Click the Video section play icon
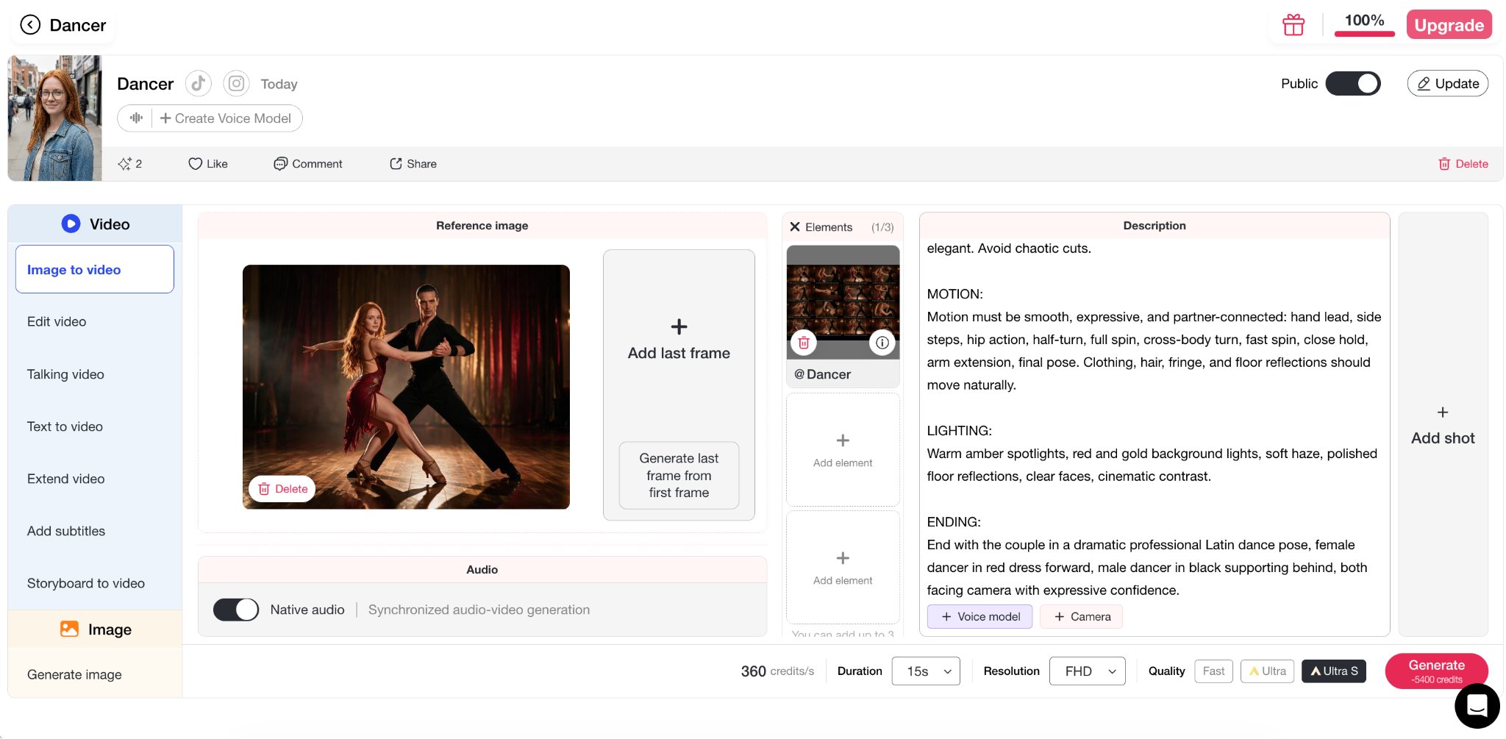This screenshot has width=1506, height=739. click(x=71, y=224)
